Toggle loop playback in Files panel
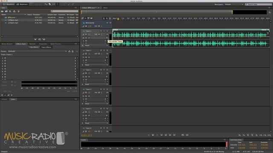This screenshot has height=153, width=273. coord(40,40)
